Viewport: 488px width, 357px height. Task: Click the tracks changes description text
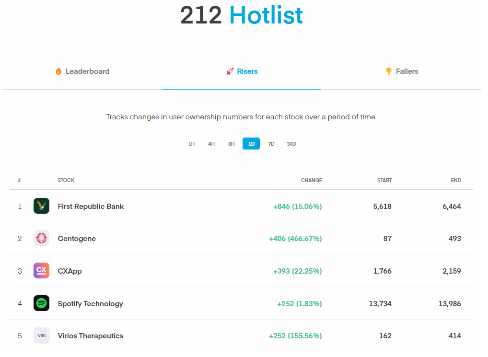pos(241,117)
